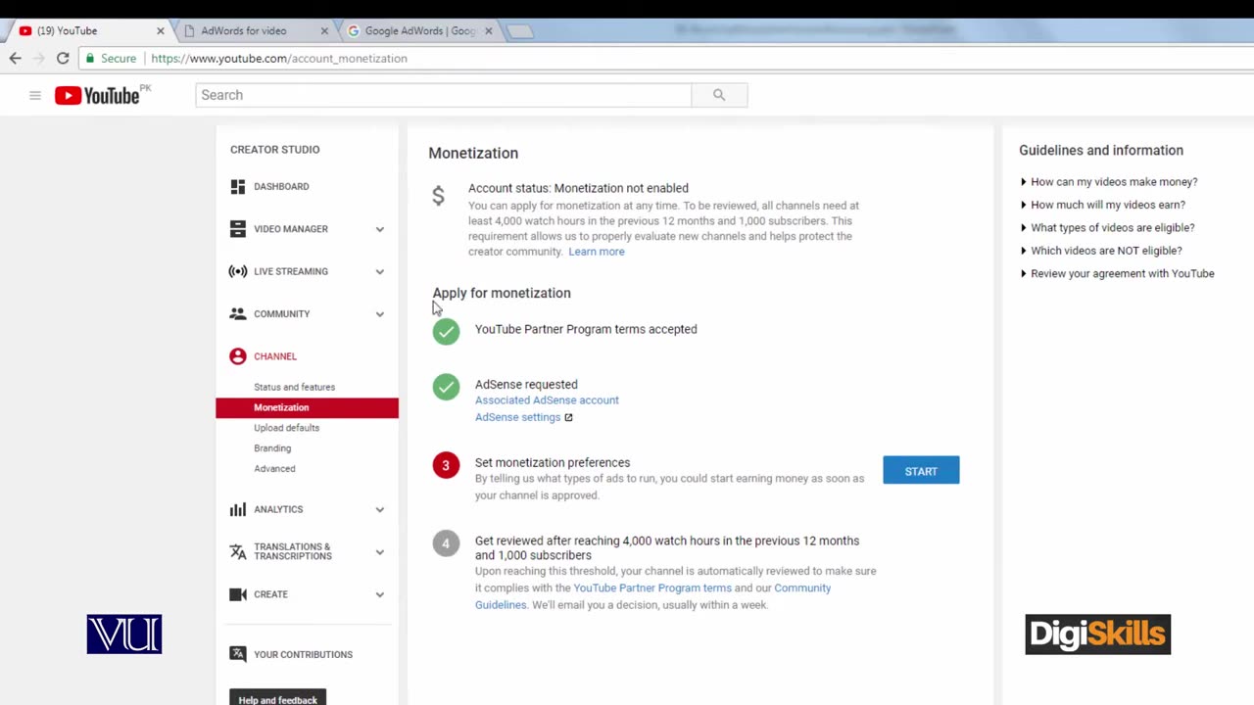This screenshot has width=1254, height=705.
Task: Open a new browser tab
Action: pyautogui.click(x=520, y=31)
